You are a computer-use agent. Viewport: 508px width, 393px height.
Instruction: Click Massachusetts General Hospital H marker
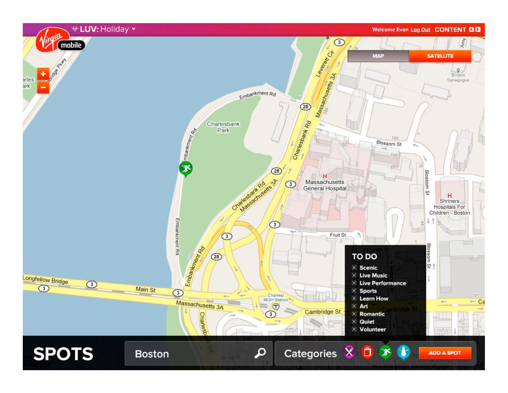pos(325,176)
